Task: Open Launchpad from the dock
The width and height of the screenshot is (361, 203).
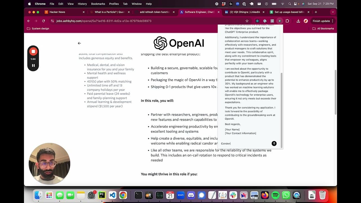Action: point(49,195)
